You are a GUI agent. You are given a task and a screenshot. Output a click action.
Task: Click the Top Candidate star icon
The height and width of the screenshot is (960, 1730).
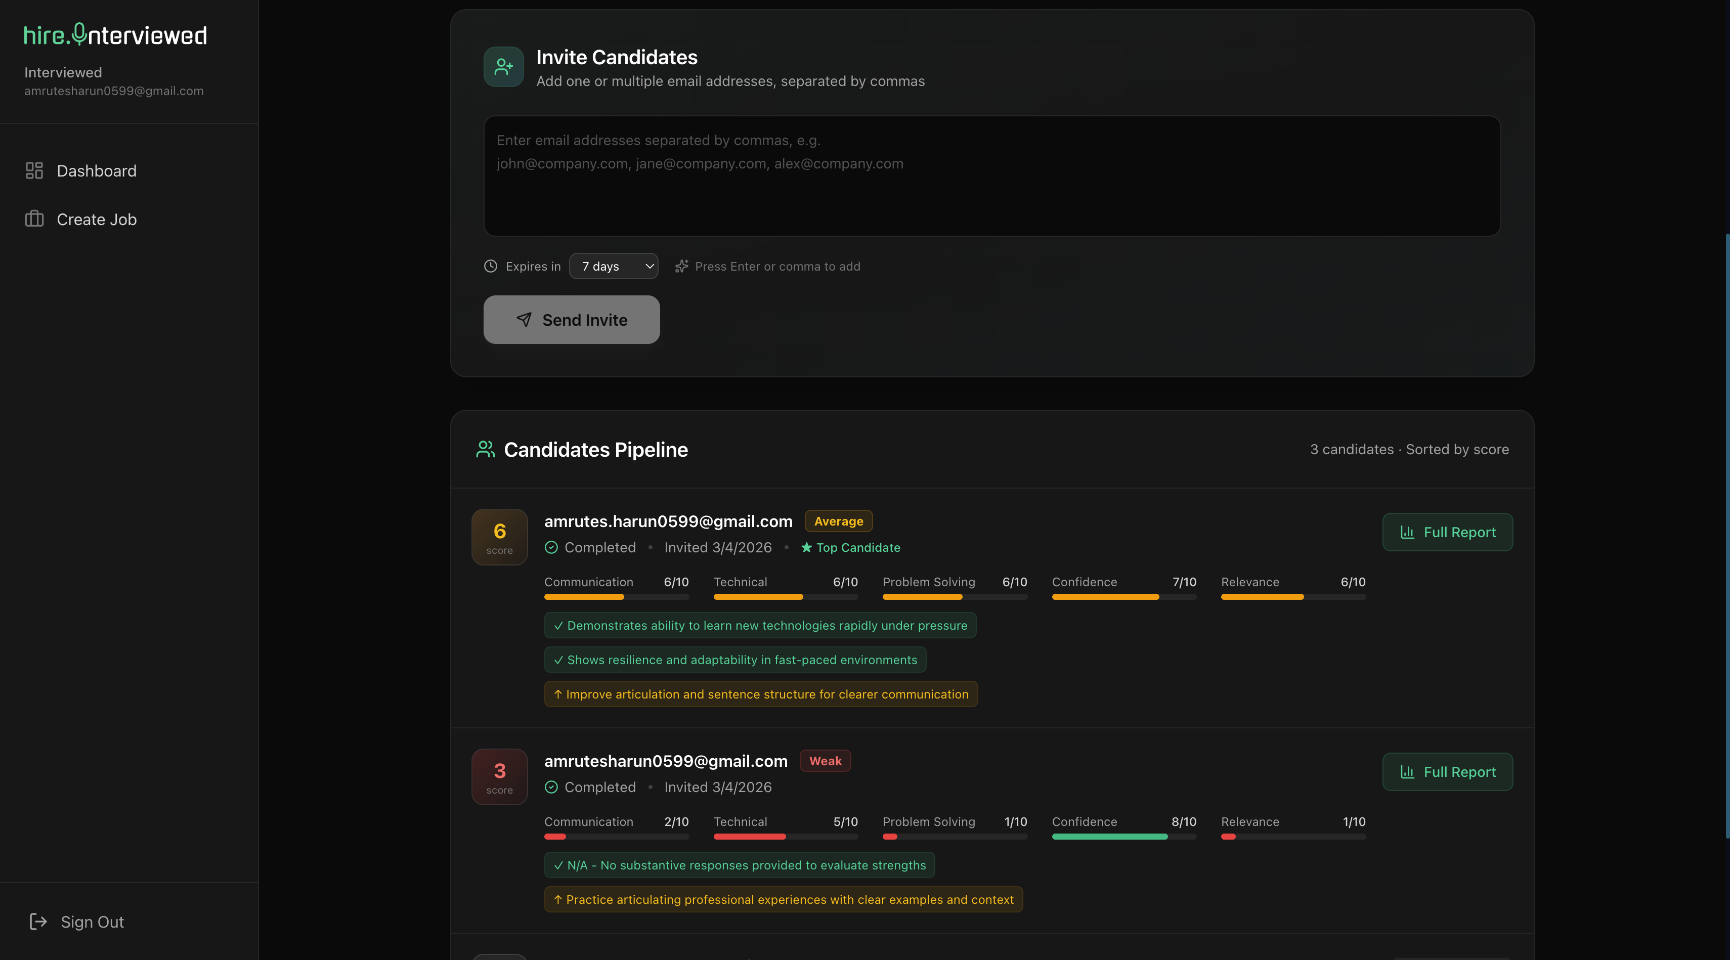pyautogui.click(x=806, y=548)
